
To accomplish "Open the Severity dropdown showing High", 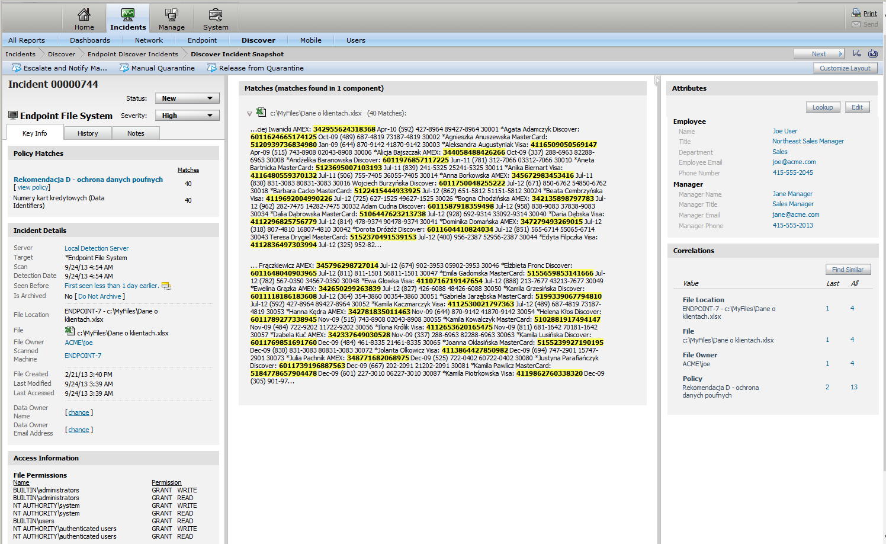I will [x=187, y=116].
